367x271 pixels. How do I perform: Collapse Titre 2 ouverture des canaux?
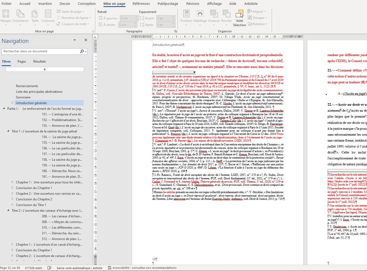[x=8, y=210]
